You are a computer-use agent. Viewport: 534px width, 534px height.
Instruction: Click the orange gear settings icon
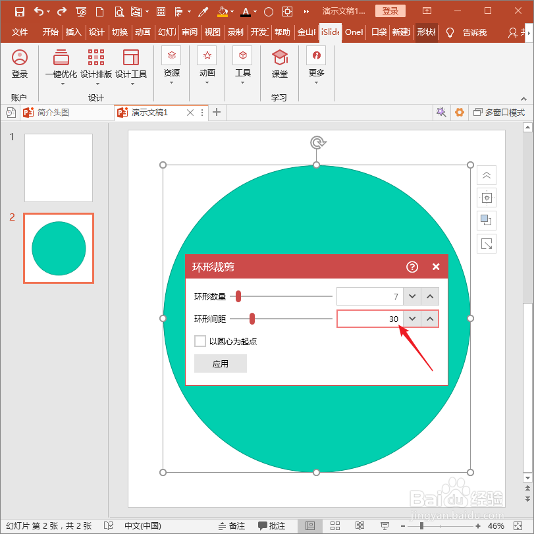(460, 112)
